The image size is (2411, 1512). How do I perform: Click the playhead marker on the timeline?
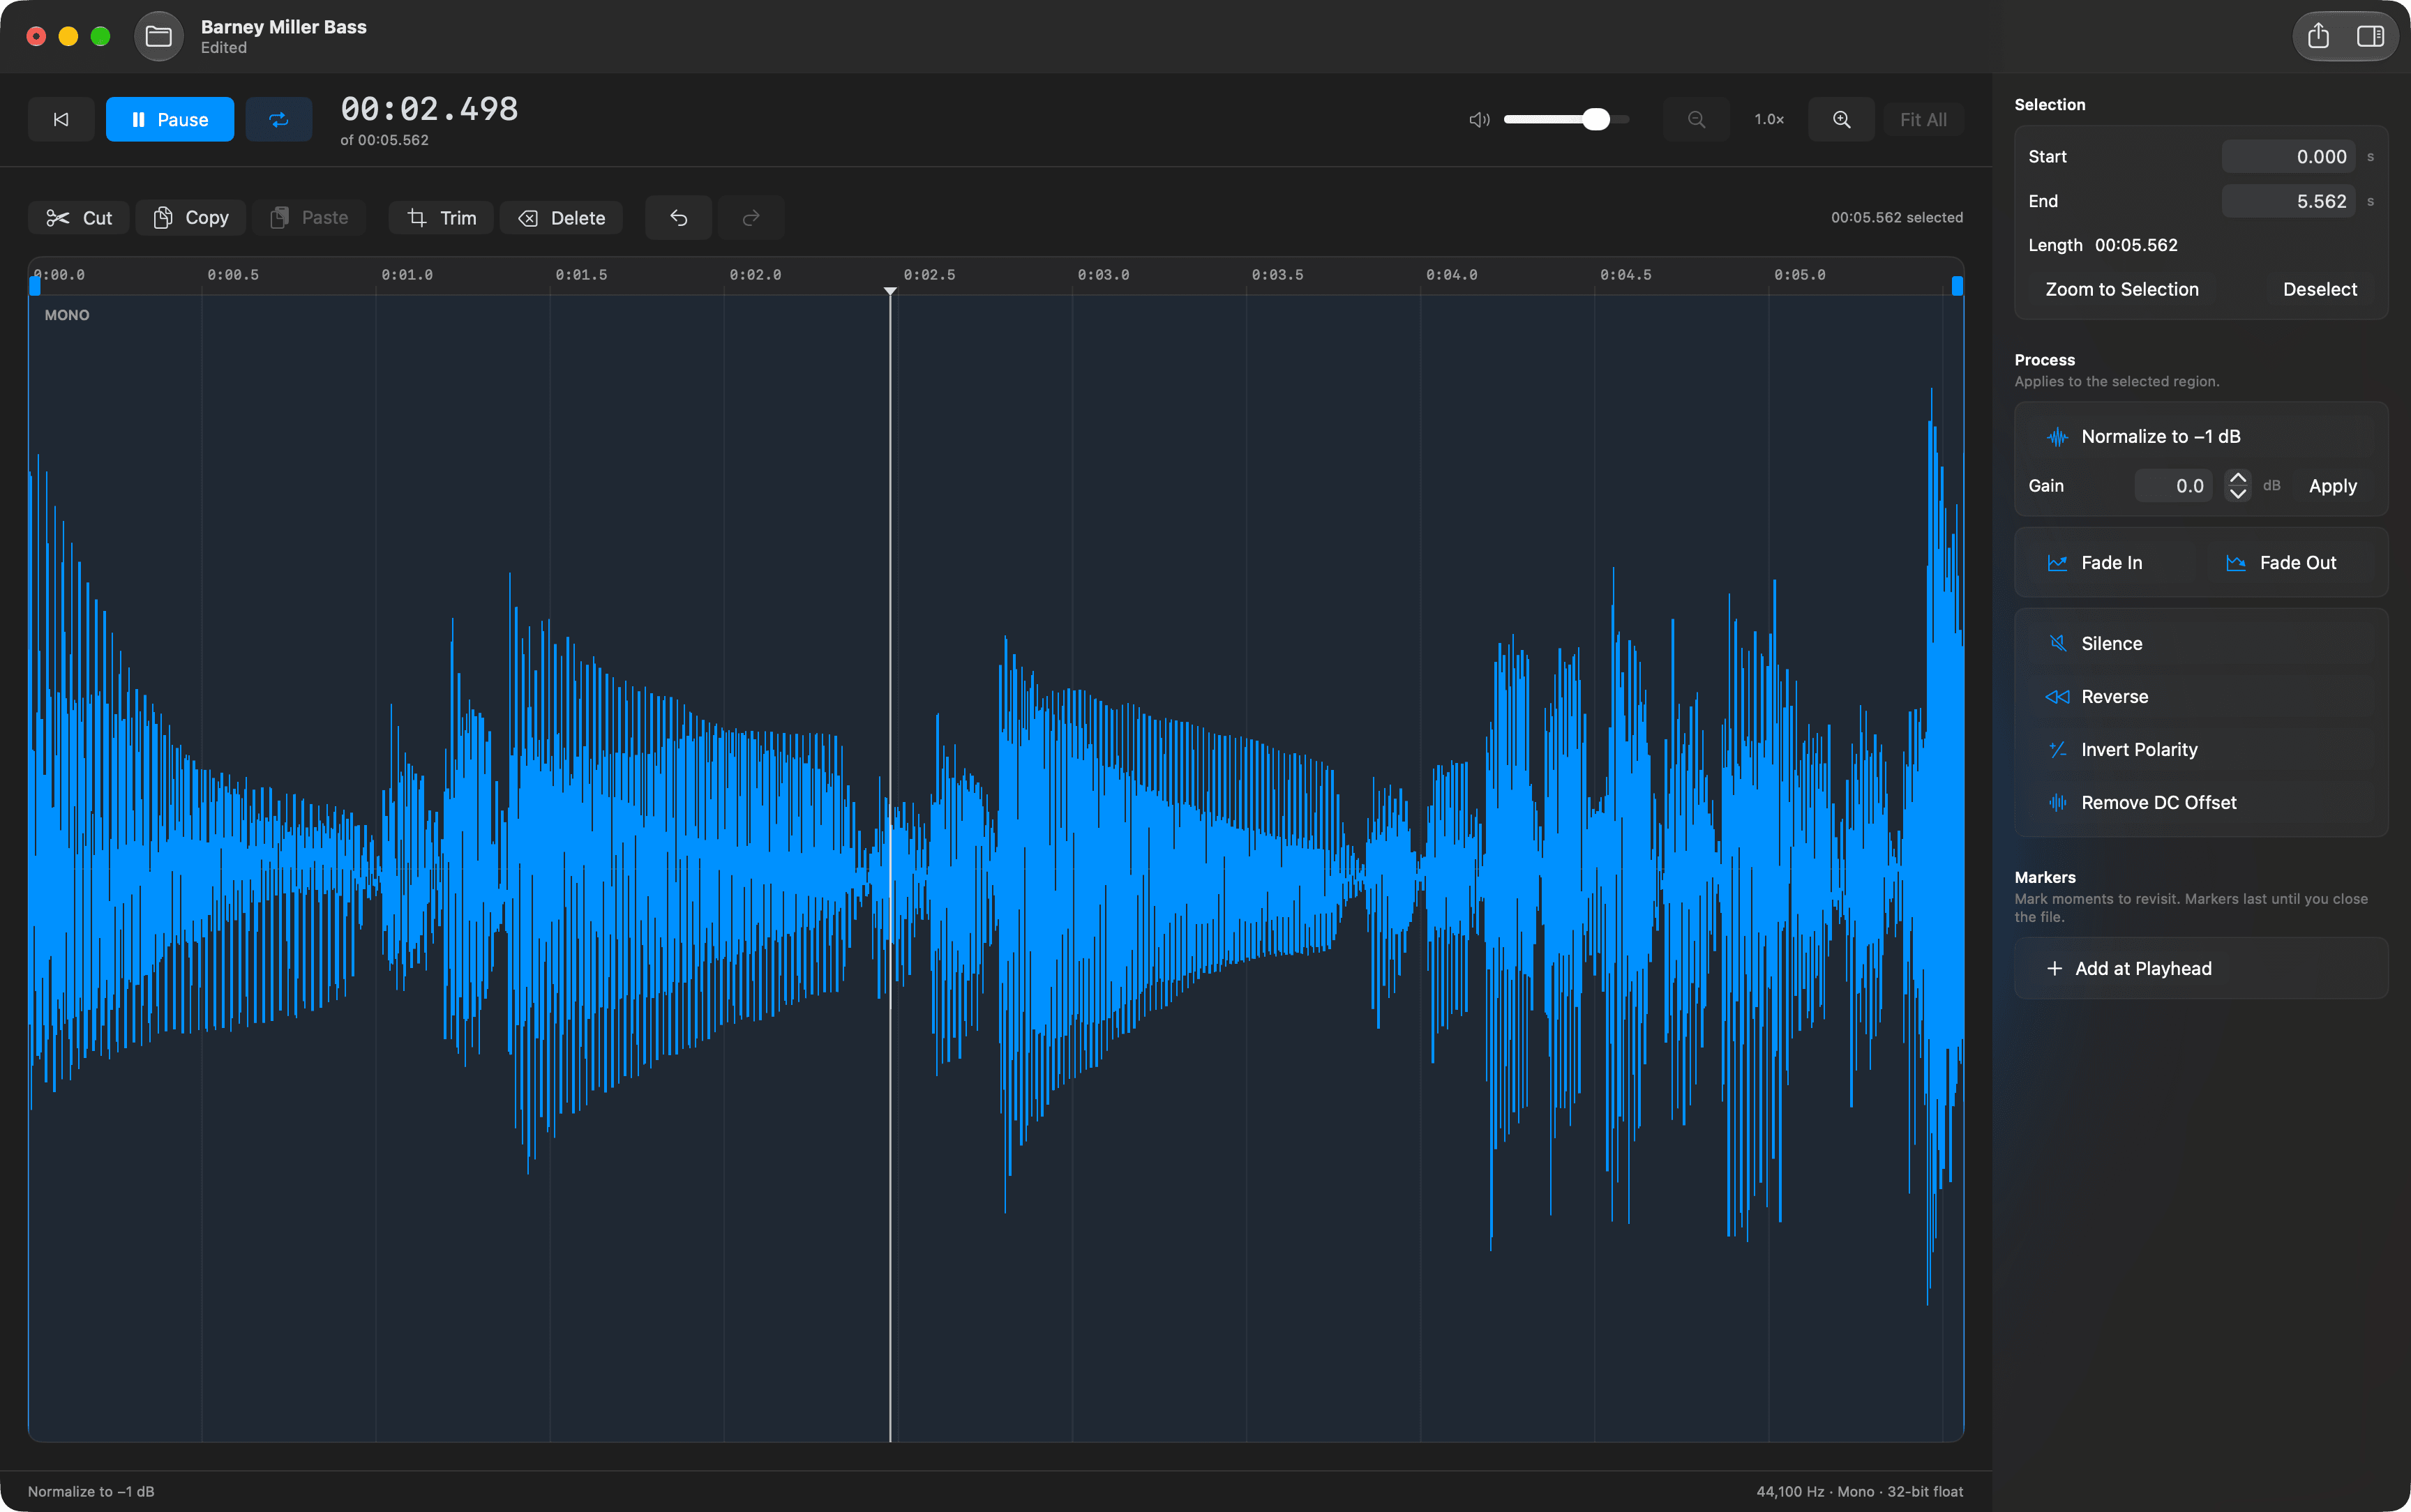click(x=890, y=291)
